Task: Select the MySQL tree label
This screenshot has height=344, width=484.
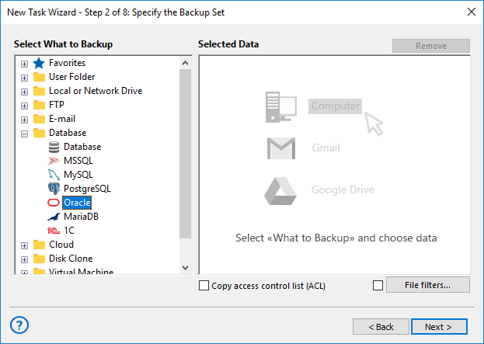Action: coord(78,175)
